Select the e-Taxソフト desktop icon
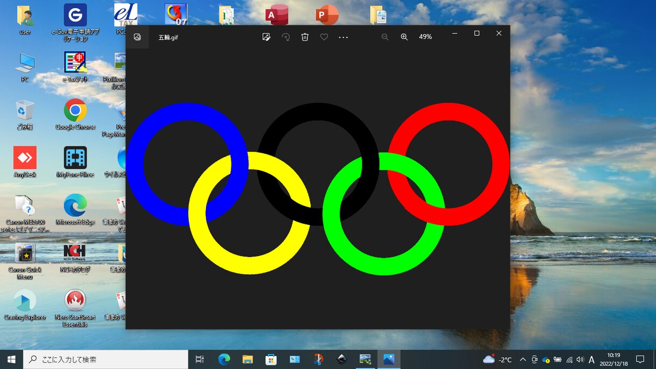The image size is (656, 369). tap(75, 67)
